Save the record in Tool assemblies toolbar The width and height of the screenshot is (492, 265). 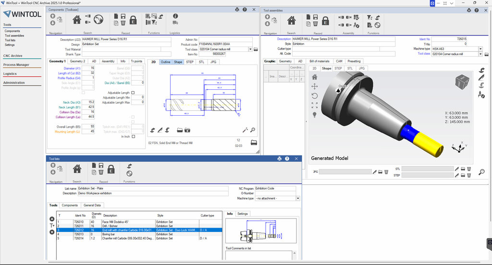(315, 17)
